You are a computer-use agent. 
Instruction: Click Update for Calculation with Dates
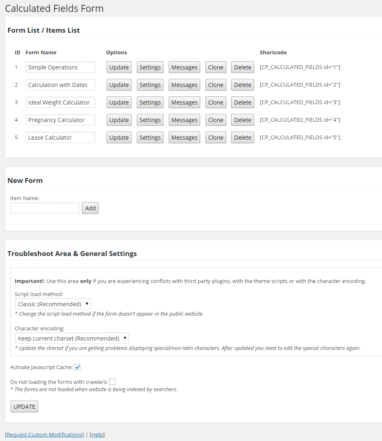click(x=119, y=85)
